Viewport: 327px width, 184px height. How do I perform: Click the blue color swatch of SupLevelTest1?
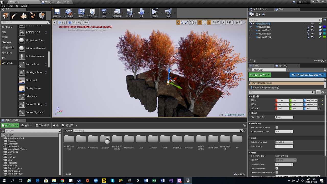tap(324, 27)
